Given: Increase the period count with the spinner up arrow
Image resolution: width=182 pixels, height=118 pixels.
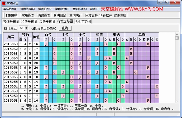Looking at the screenshot, I should [x=26, y=27].
